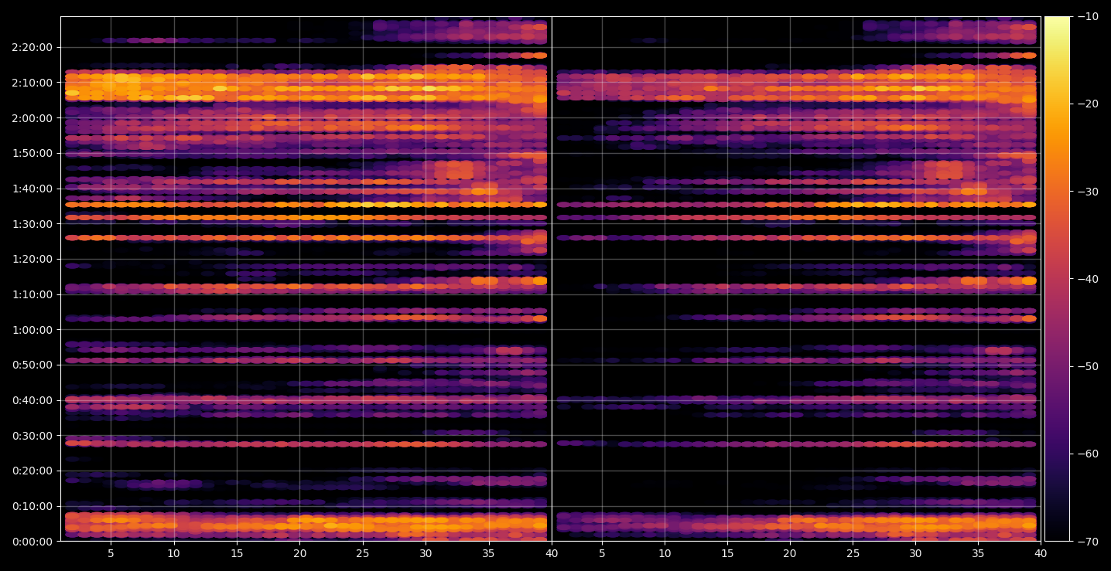Click the 0:20:00 time label

pyautogui.click(x=32, y=471)
